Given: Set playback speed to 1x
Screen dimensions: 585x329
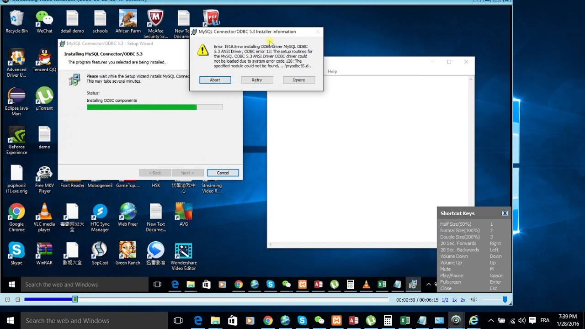Looking at the screenshot, I should click(x=454, y=300).
